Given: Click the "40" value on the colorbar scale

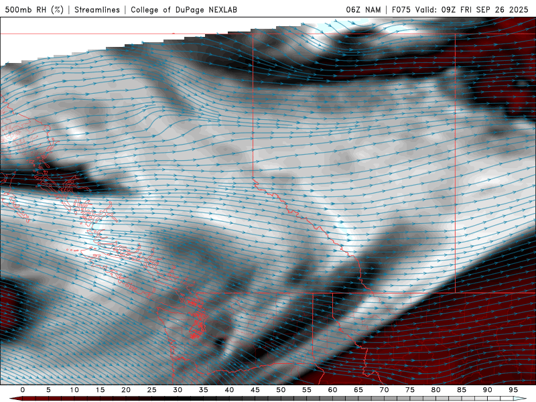Looking at the screenshot, I should click(x=229, y=390).
